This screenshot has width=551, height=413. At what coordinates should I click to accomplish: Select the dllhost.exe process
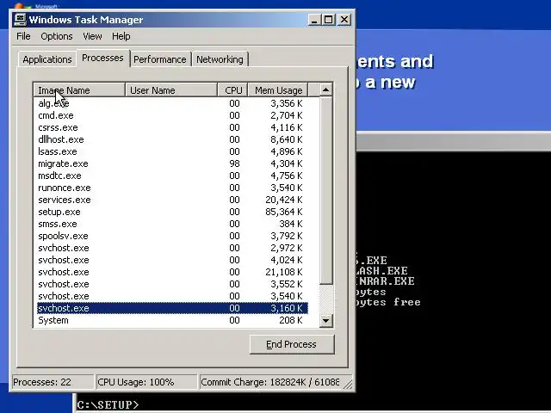pos(172,139)
